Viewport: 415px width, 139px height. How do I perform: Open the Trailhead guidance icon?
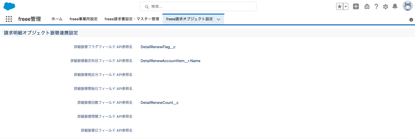coord(367,6)
